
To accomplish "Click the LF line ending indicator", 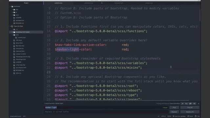I will click(158, 116).
